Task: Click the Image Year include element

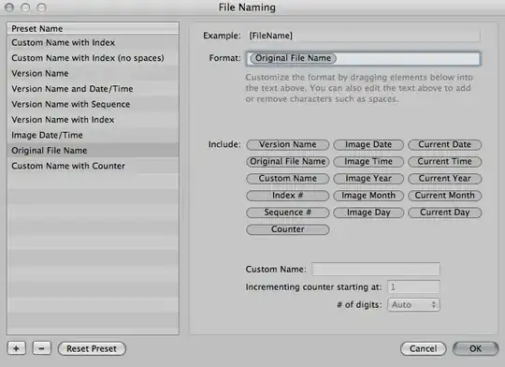Action: (368, 179)
